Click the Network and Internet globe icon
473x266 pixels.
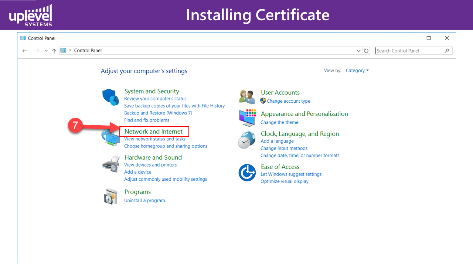pos(110,137)
